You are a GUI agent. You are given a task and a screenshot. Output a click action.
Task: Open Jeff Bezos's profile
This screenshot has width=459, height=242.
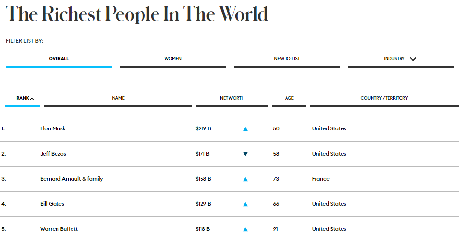(53, 154)
